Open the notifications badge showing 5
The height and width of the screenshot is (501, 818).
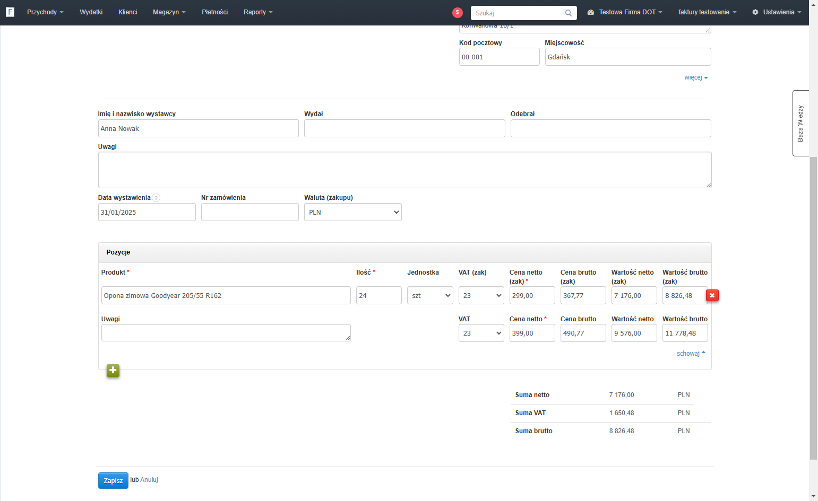coord(458,13)
